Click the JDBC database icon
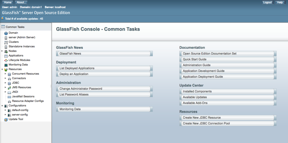The width and height of the screenshot is (288, 143). click(x=9, y=83)
